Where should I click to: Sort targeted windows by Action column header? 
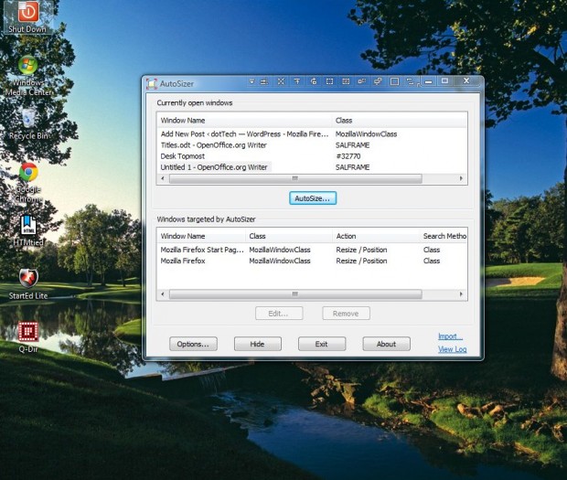pyautogui.click(x=375, y=236)
